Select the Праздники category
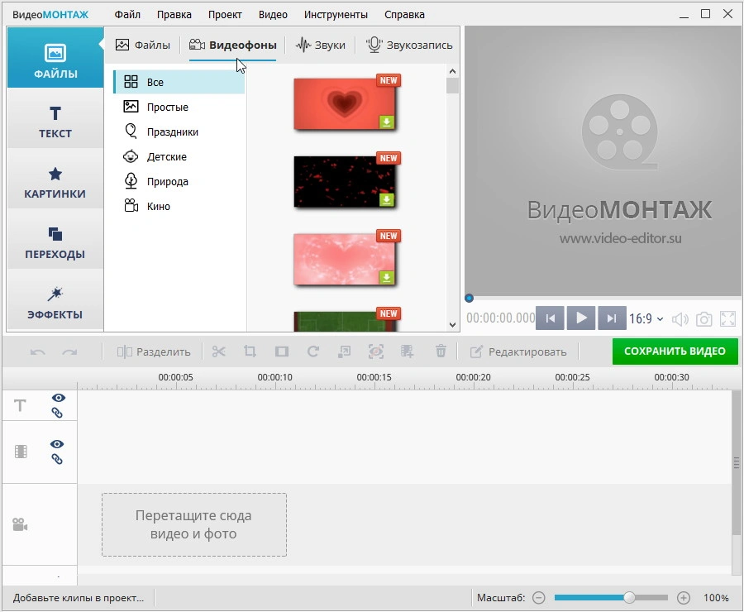Image resolution: width=744 pixels, height=612 pixels. click(179, 131)
